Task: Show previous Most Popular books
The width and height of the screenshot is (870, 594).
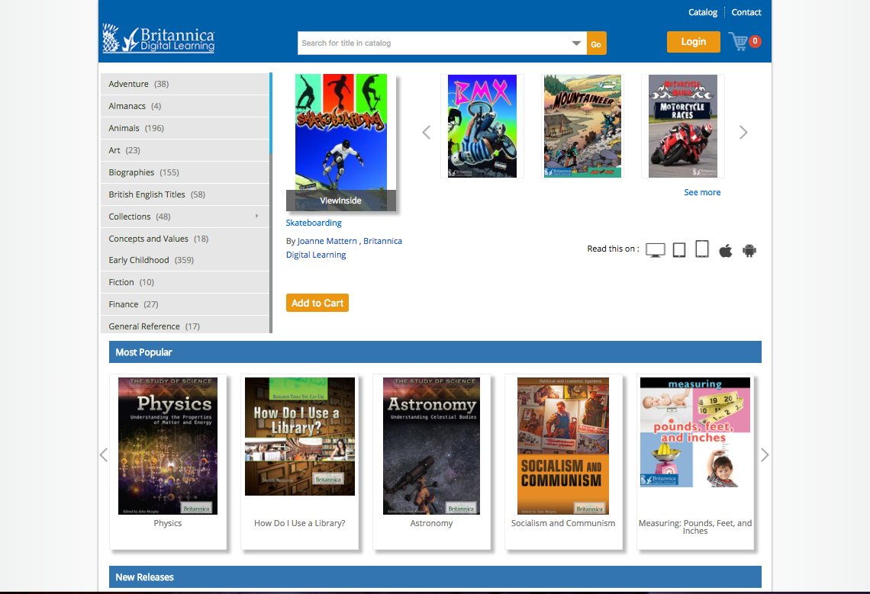Action: [103, 454]
